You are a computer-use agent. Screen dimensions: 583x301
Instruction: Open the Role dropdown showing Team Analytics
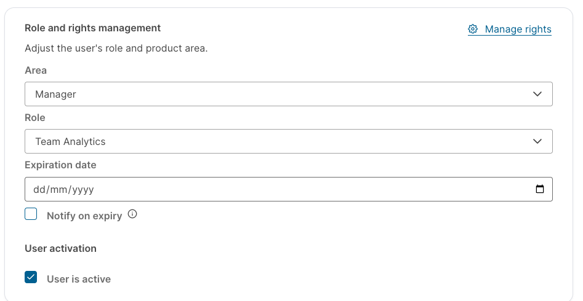[289, 141]
